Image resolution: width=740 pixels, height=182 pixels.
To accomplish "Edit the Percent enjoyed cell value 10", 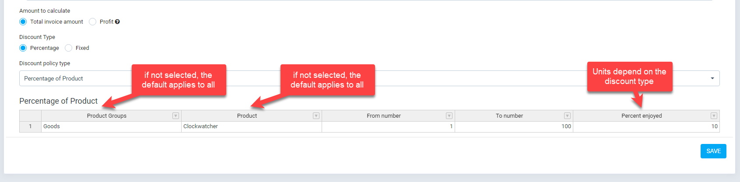I will [646, 126].
